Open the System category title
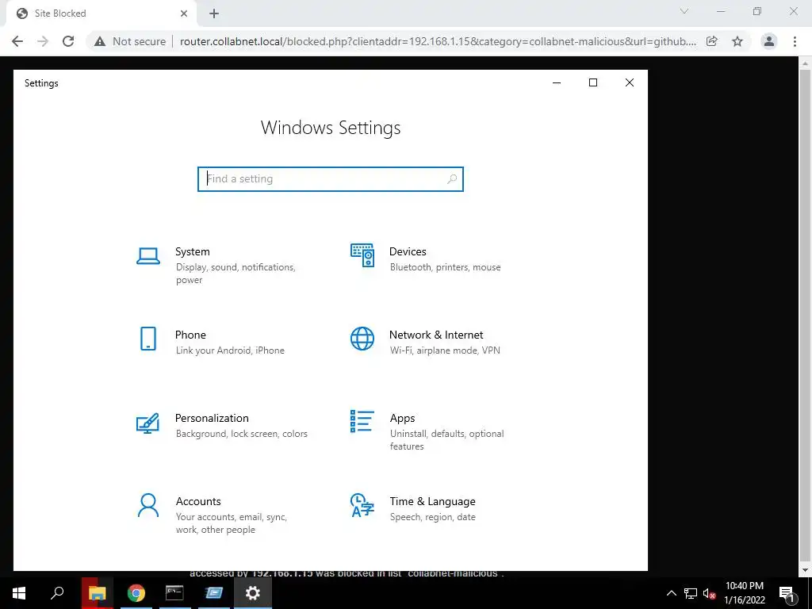Screen dimensions: 812x609 [192, 251]
